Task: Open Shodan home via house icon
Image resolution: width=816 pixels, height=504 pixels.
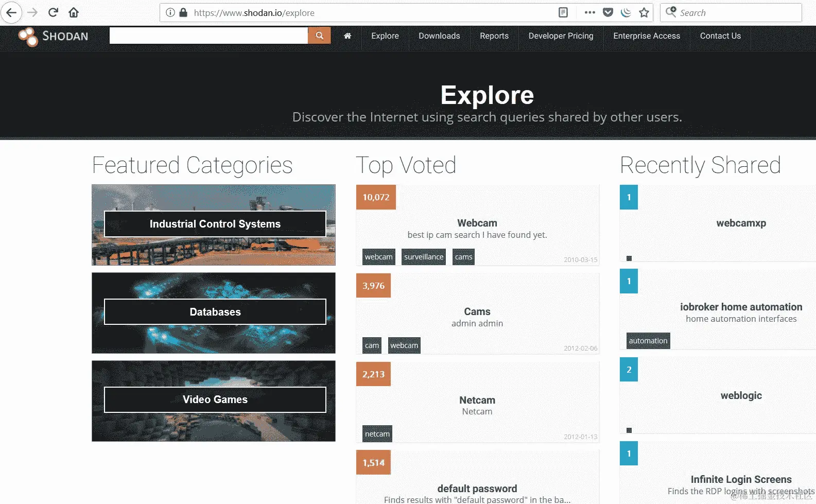Action: tap(348, 36)
